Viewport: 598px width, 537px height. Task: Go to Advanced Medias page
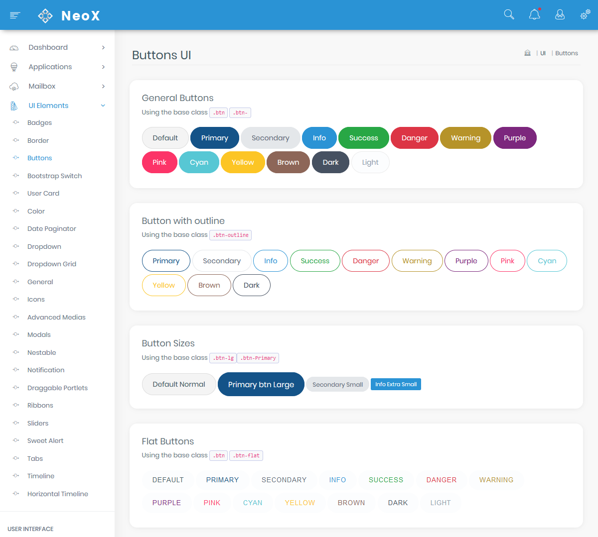pyautogui.click(x=56, y=318)
